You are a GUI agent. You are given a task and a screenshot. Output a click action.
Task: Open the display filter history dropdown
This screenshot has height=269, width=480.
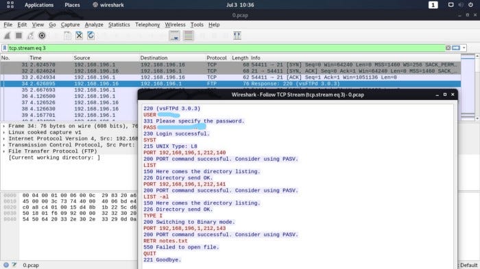464,48
